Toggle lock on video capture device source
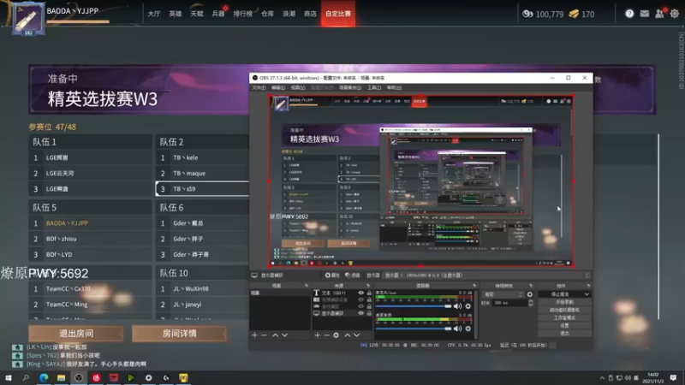The height and width of the screenshot is (385, 685). click(369, 299)
